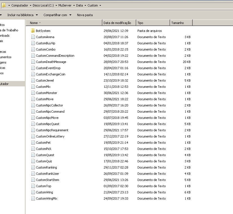
Task: Go to Computador in the address bar
Action: [20, 5]
